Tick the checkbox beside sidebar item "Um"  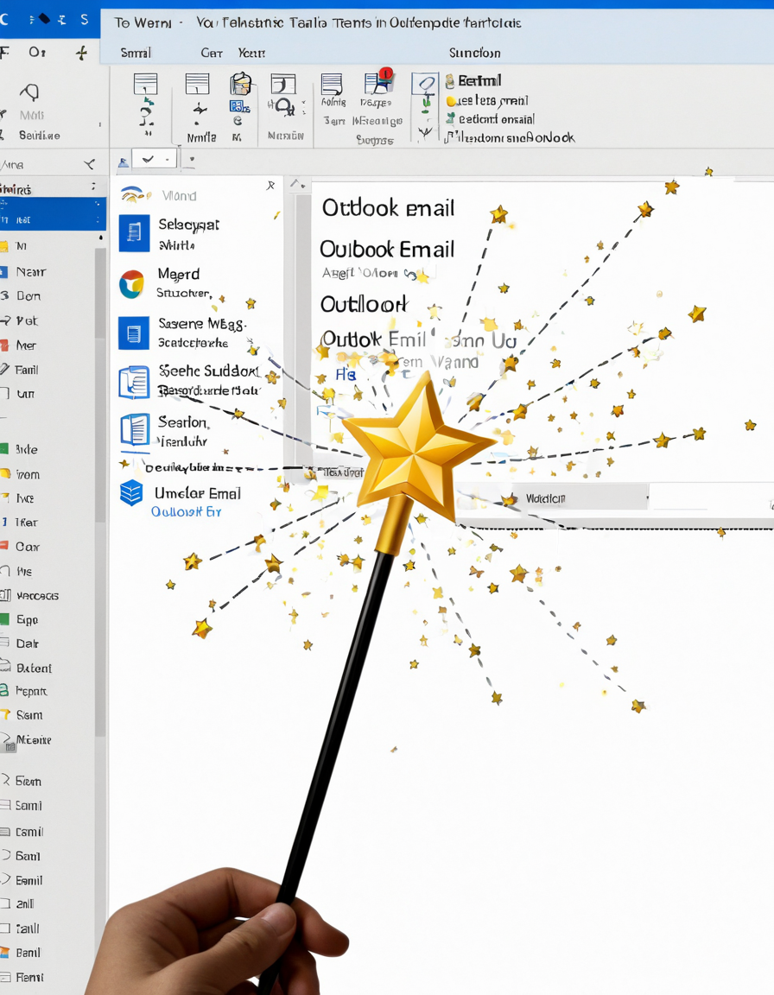point(4,394)
